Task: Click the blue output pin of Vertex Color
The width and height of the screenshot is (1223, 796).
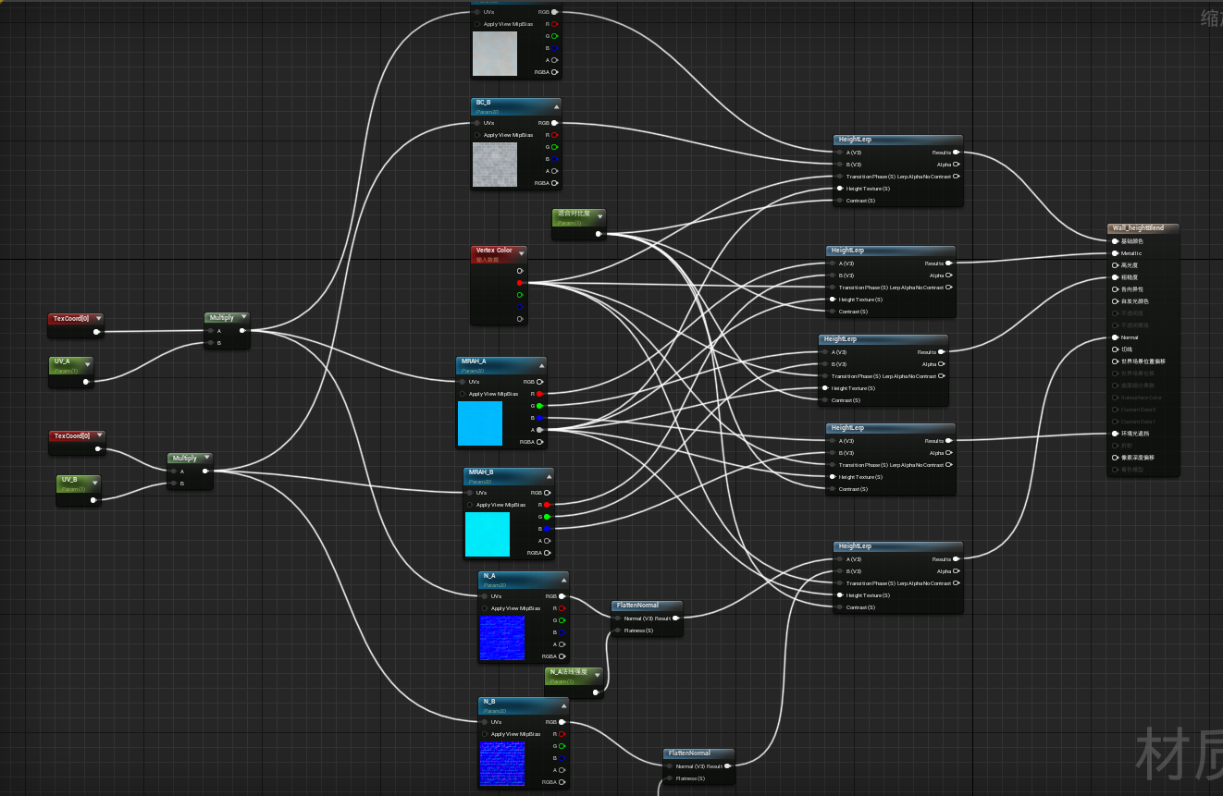Action: coord(520,307)
